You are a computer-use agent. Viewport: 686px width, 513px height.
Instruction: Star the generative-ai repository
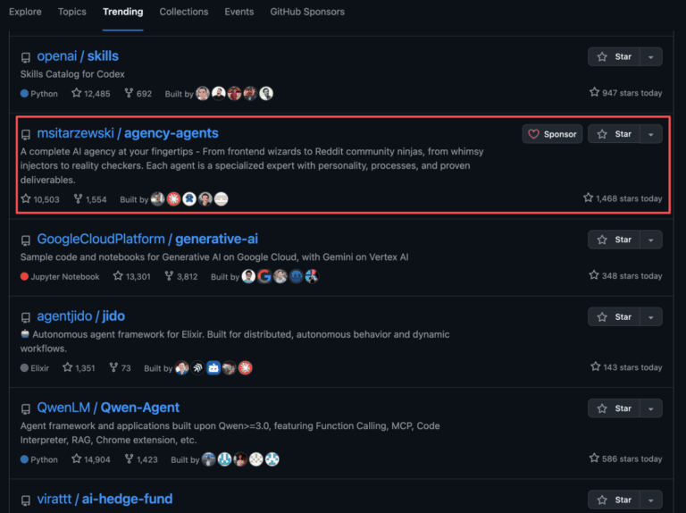[615, 240]
